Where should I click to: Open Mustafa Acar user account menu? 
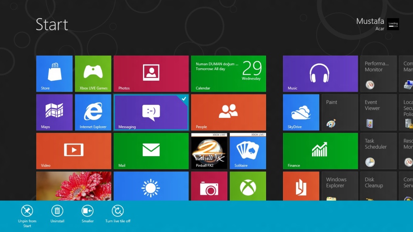377,24
